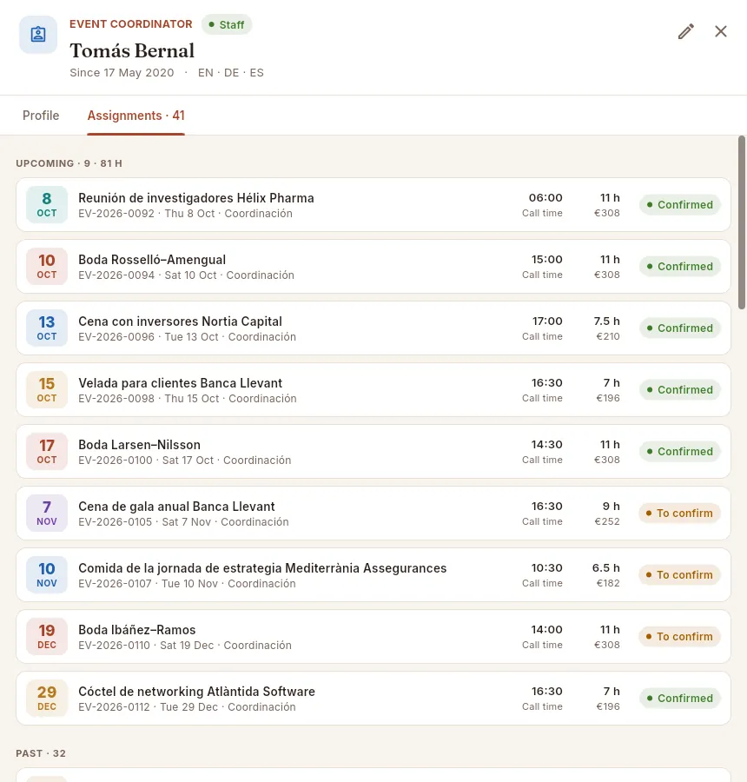Screen dimensions: 747x782
Task: Open Comida de la jornada Mediterrània Assegurances
Action: coord(373,574)
